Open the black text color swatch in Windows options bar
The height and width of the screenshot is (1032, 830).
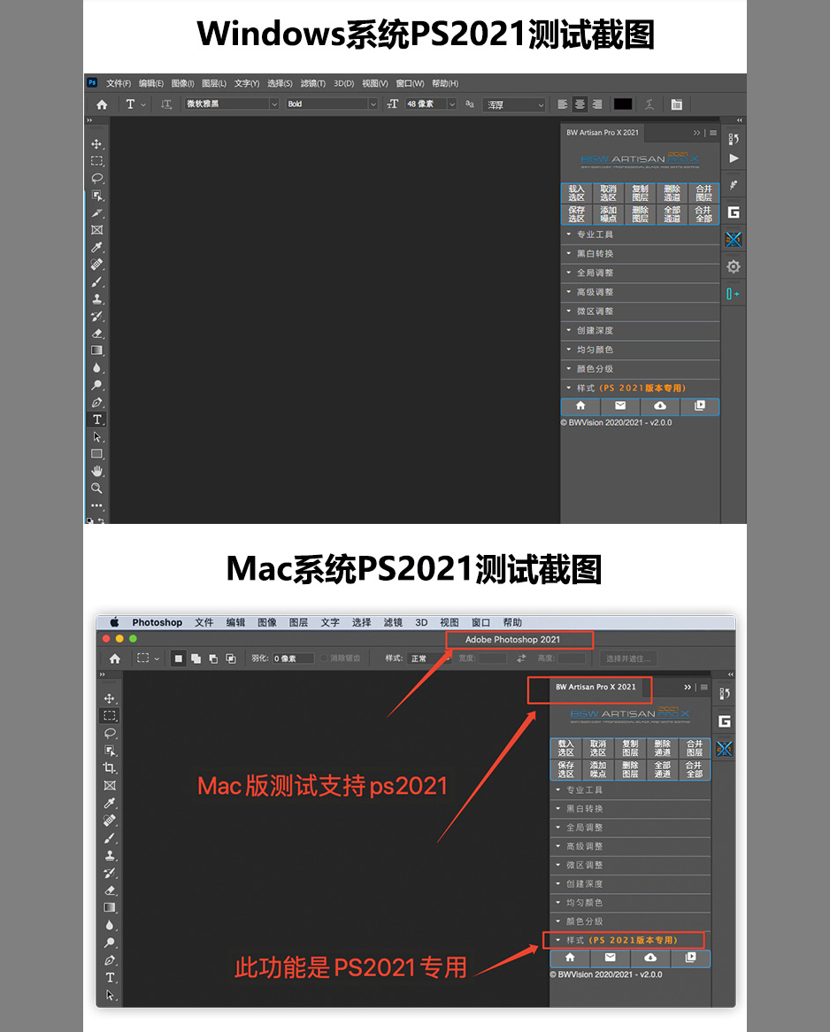click(623, 104)
